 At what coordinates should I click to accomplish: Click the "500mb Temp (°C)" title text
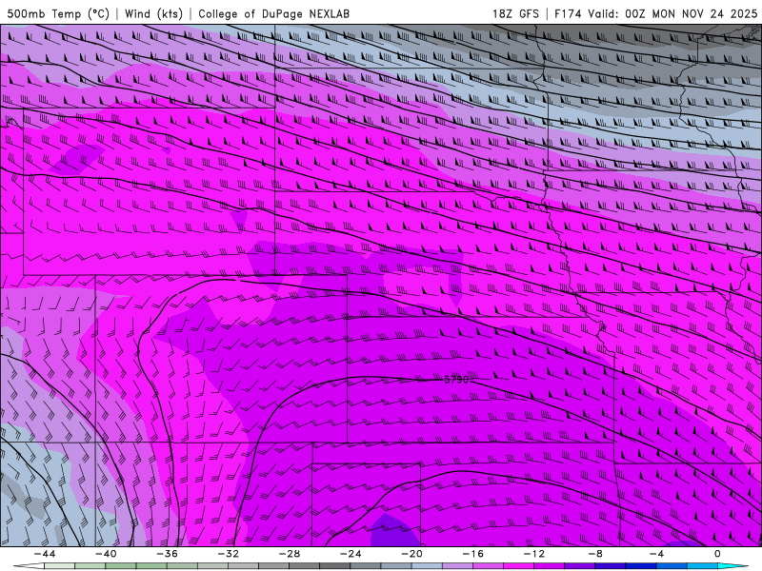click(58, 13)
